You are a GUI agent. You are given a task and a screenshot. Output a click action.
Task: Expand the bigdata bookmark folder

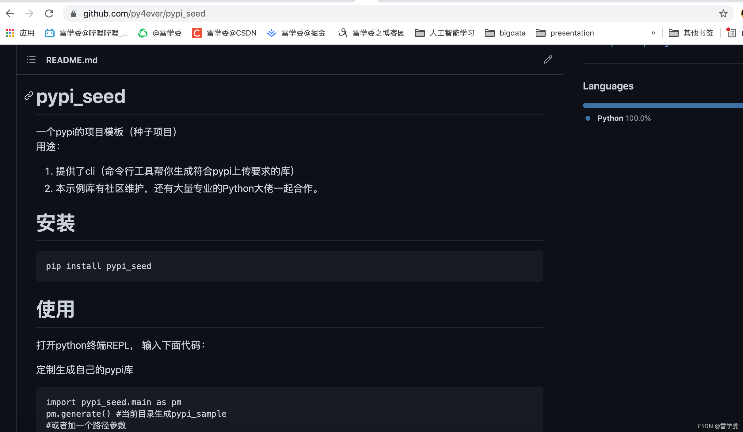pos(505,33)
